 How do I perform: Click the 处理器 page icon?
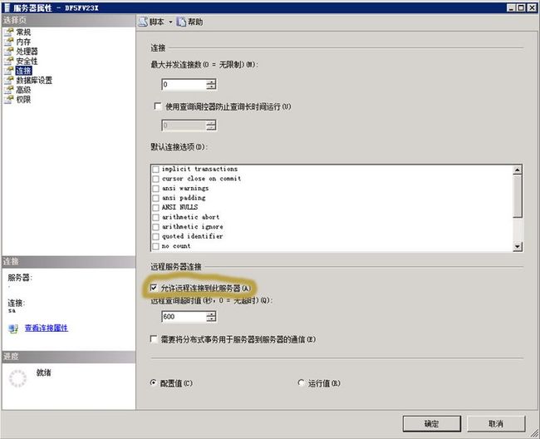pyautogui.click(x=9, y=52)
